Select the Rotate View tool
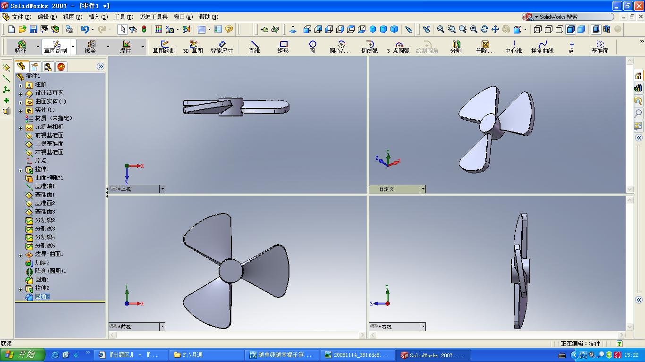This screenshot has width=645, height=362. (x=484, y=29)
